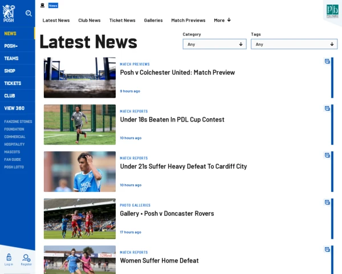Click the breadcrumb home icon
The height and width of the screenshot is (274, 342).
(42, 6)
